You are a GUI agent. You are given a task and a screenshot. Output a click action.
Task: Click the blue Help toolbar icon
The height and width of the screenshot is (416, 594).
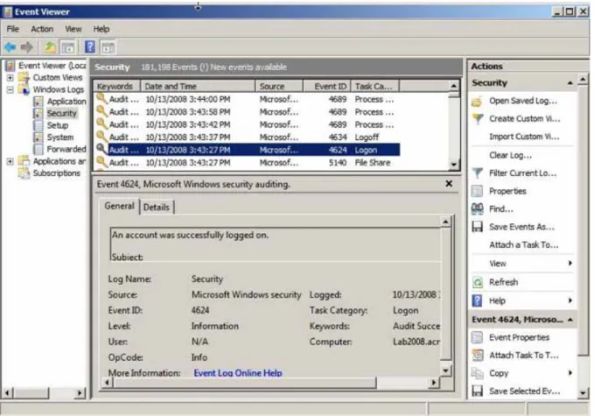[x=90, y=47]
